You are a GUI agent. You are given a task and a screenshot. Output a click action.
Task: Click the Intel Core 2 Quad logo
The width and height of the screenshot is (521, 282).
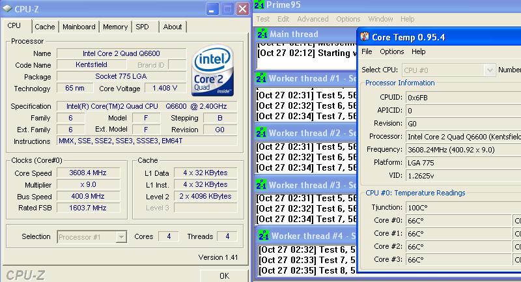[x=213, y=72]
